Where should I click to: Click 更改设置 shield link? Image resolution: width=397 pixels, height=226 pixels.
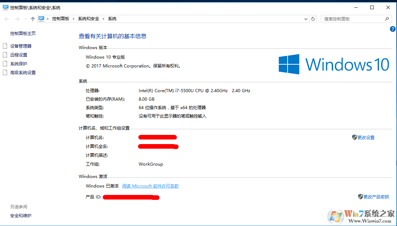[x=366, y=138]
